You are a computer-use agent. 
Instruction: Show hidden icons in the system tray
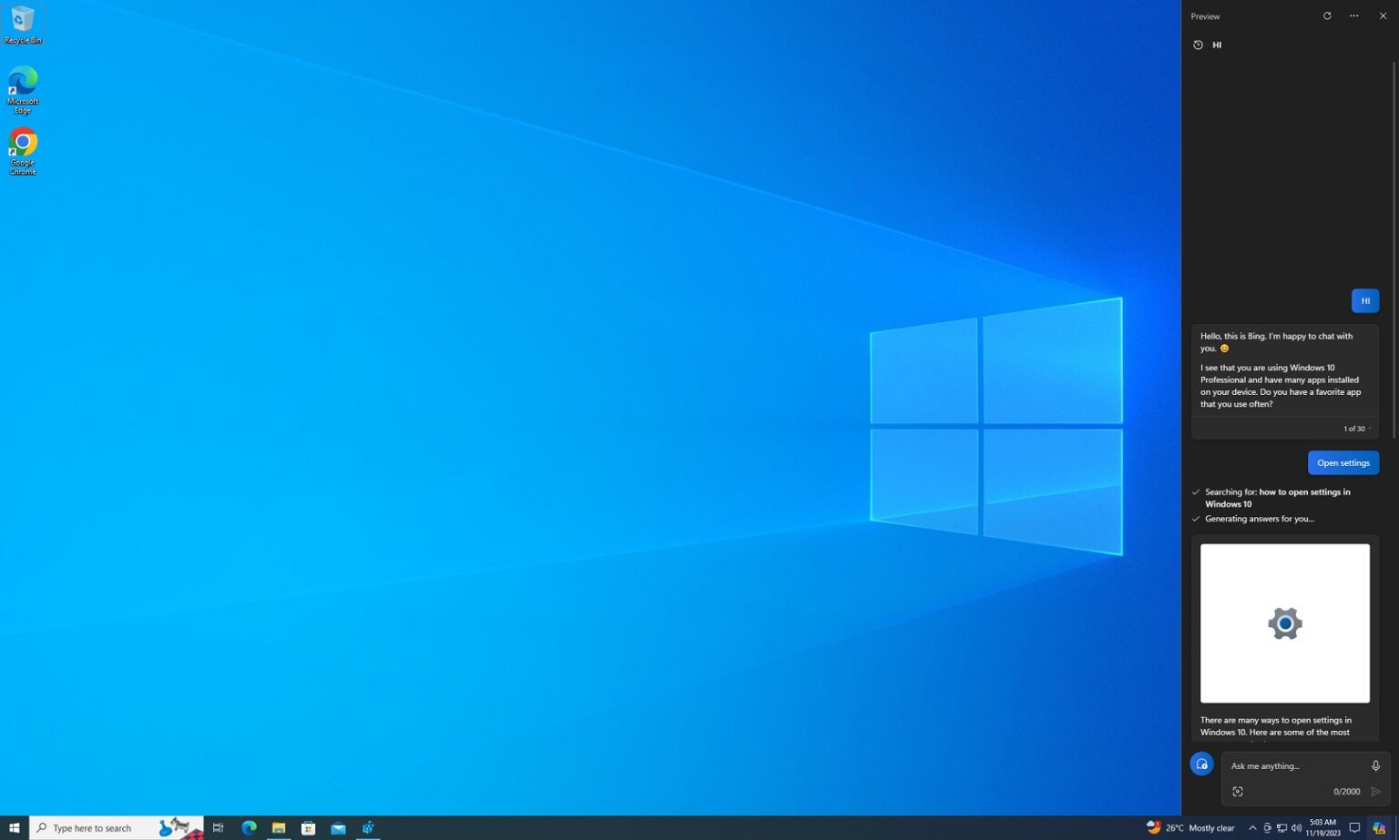1252,827
